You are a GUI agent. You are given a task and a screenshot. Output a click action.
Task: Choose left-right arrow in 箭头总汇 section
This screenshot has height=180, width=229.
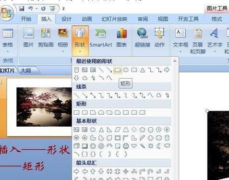(109, 171)
